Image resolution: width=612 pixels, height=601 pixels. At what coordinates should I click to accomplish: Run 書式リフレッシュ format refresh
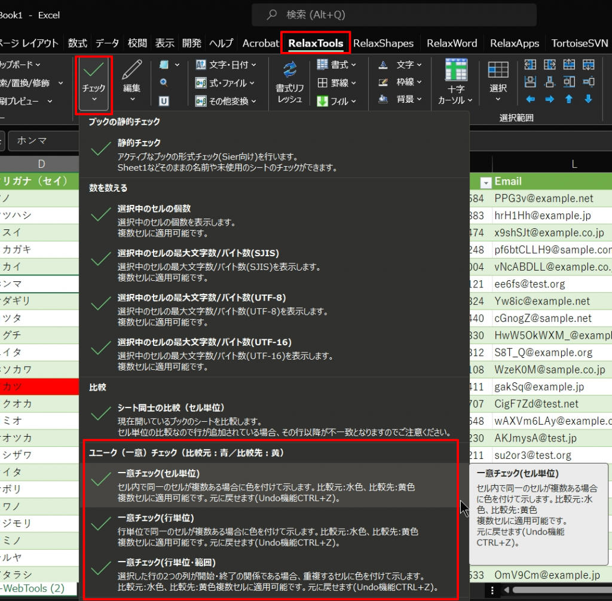tap(290, 82)
